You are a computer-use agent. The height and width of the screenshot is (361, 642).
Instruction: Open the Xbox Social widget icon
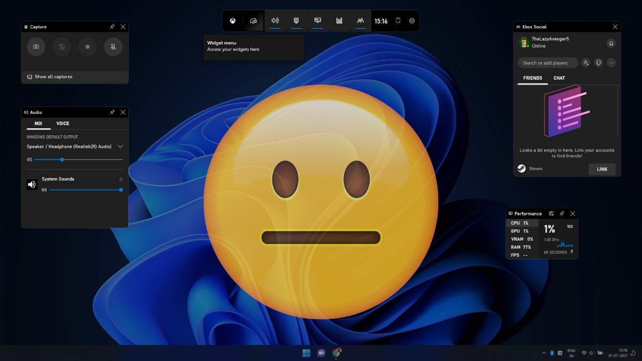pos(360,21)
